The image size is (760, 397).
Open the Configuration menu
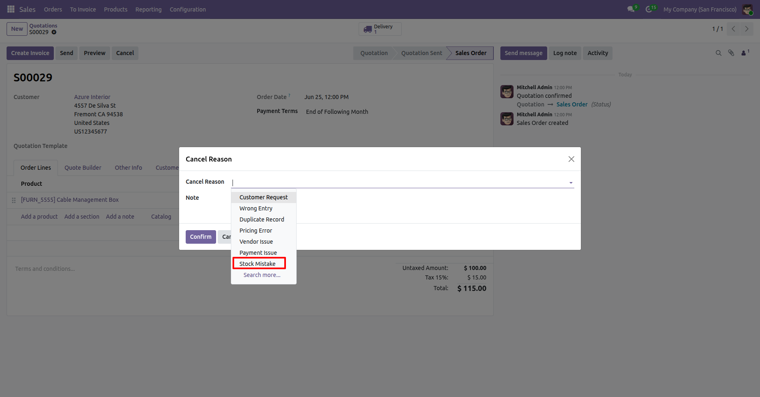coord(188,9)
